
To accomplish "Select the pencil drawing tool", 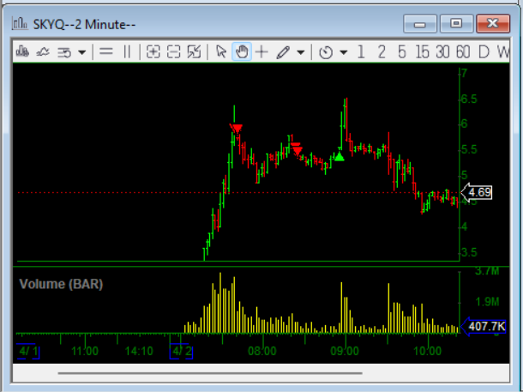I will click(x=283, y=52).
